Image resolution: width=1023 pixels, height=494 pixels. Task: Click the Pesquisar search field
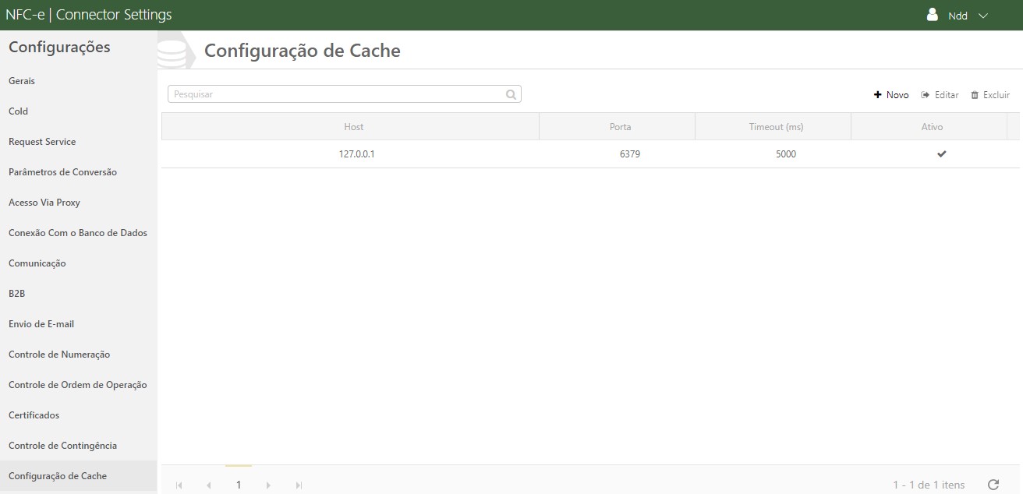click(335, 94)
